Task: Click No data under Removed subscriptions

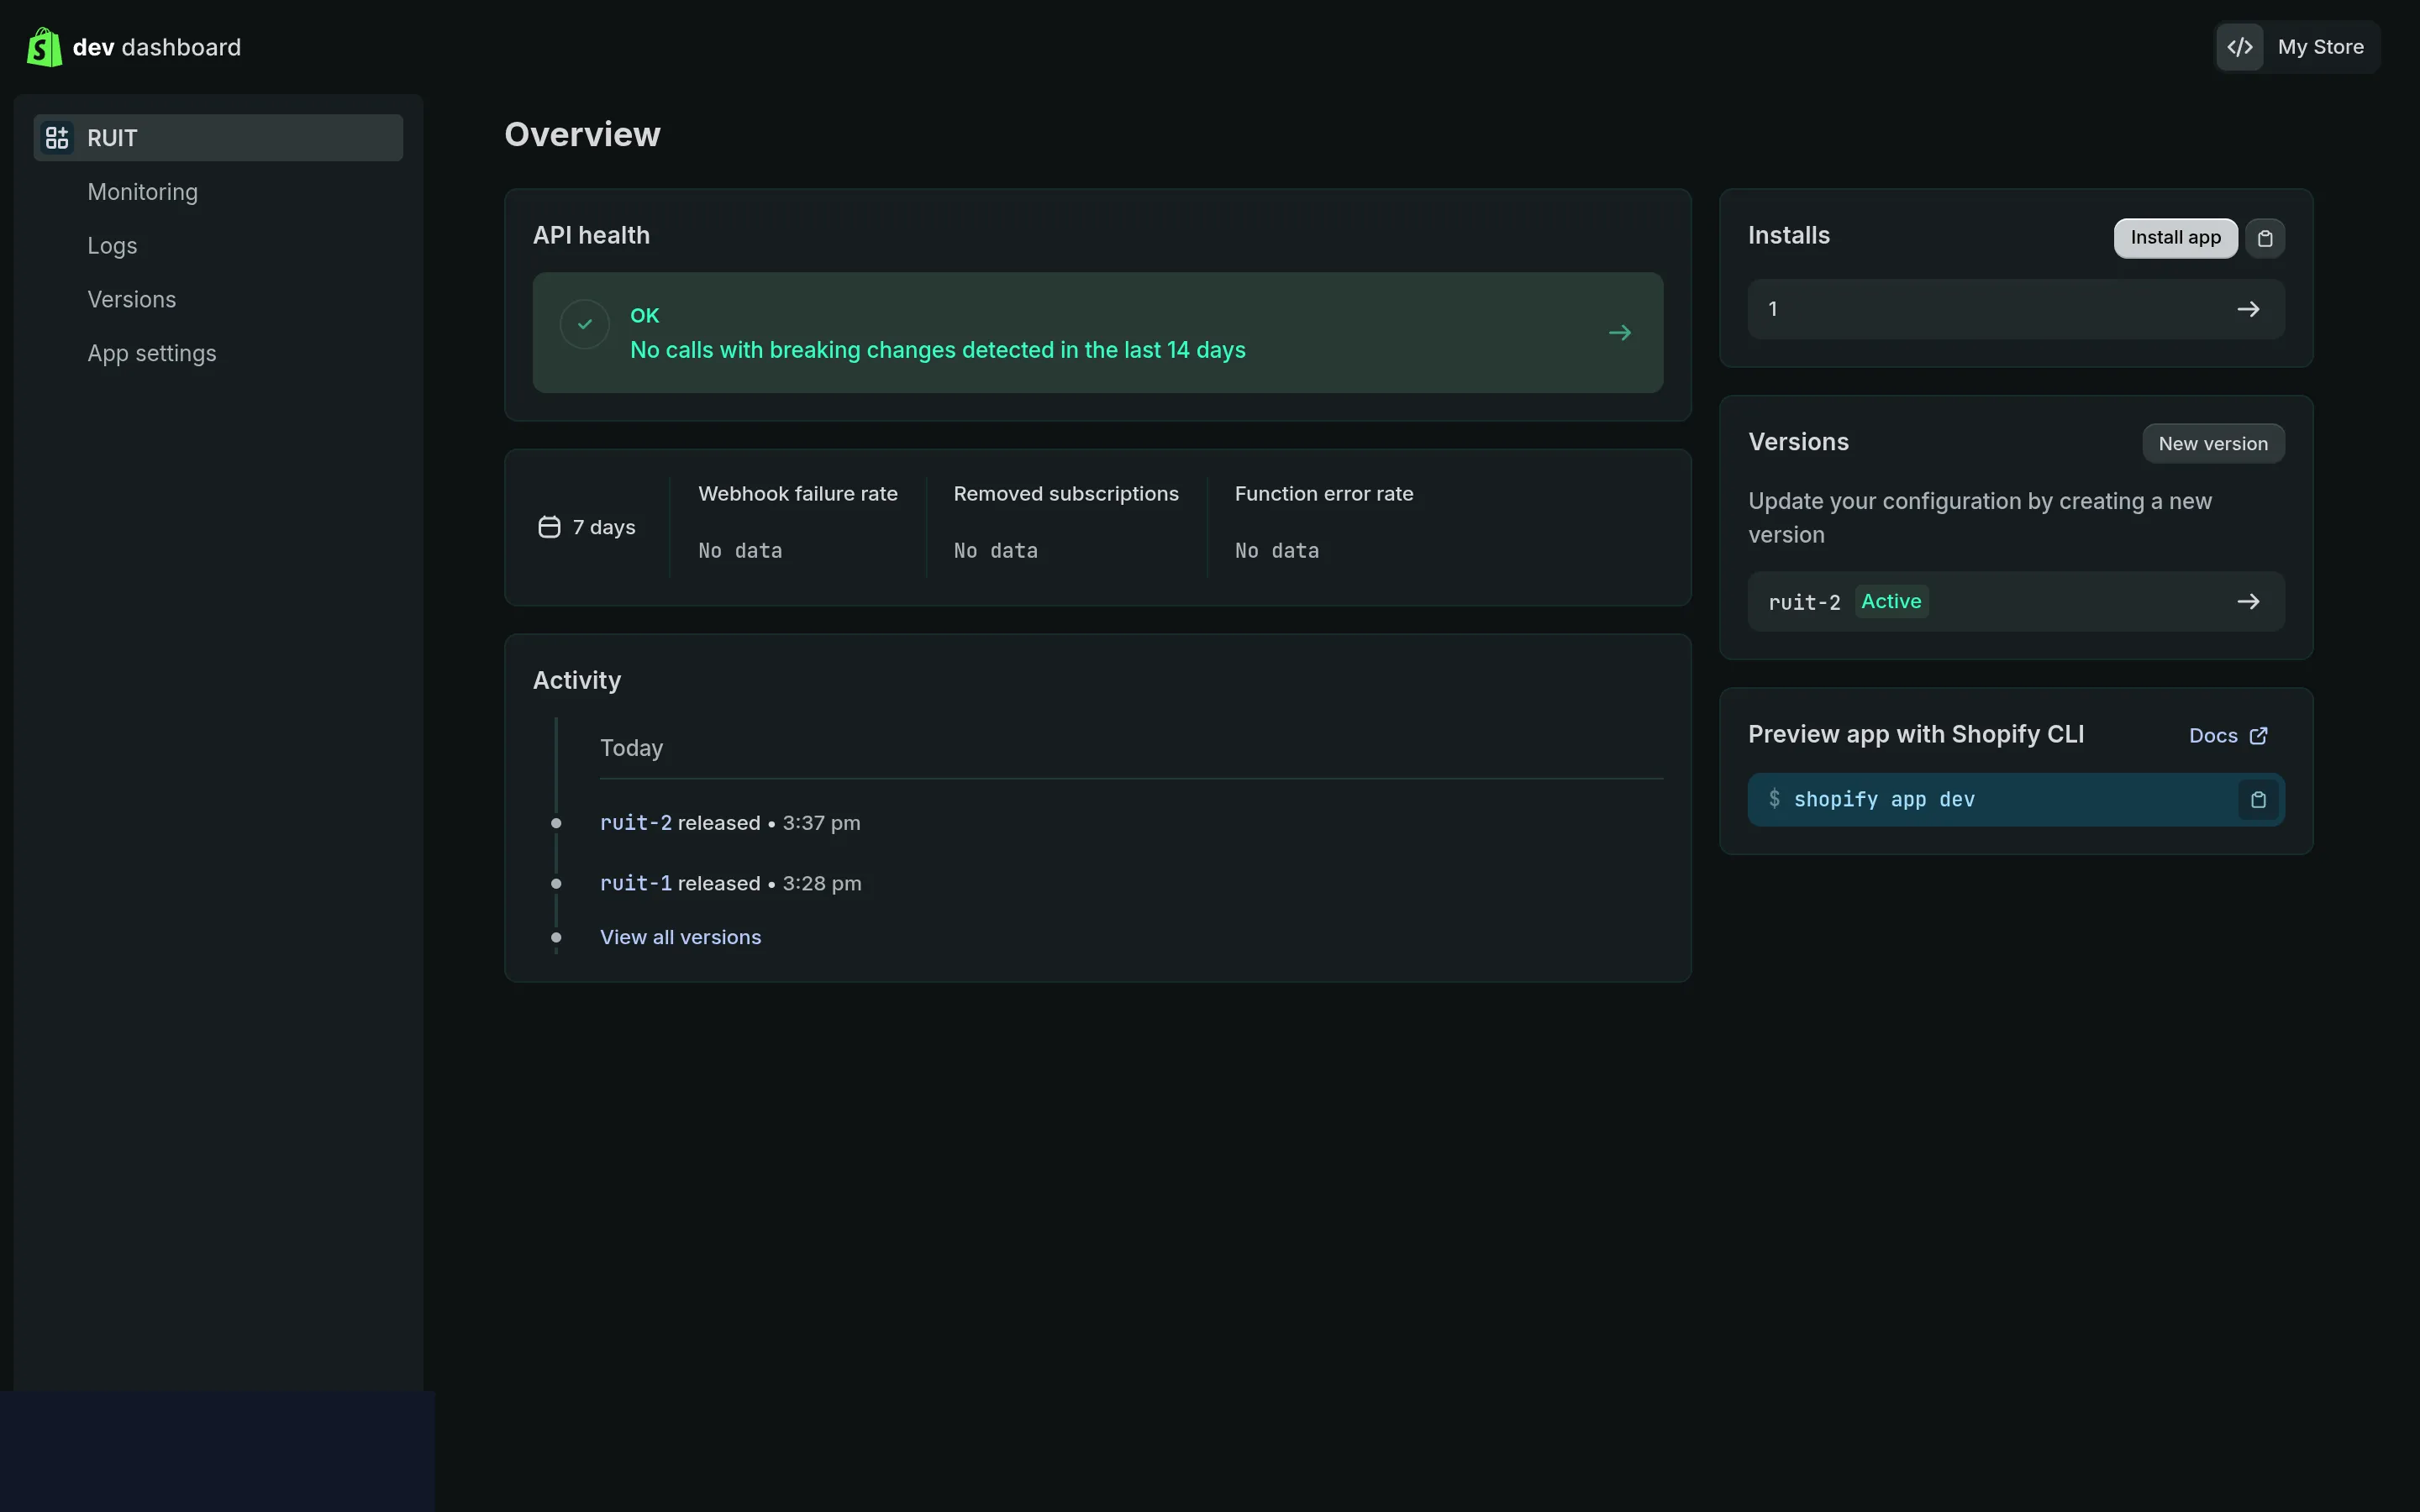Action: point(996,551)
